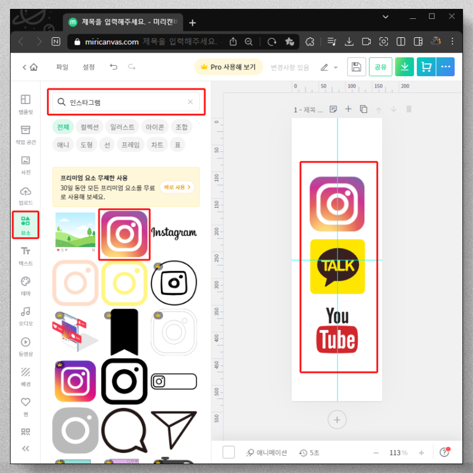This screenshot has width=473, height=473.
Task: Pick the Instagram script wordmark element
Action: tap(174, 232)
